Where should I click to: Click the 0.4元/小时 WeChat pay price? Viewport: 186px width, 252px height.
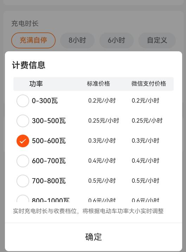coord(146,161)
